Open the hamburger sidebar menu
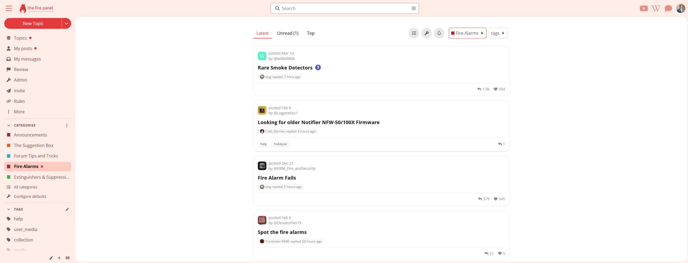 [x=9, y=8]
